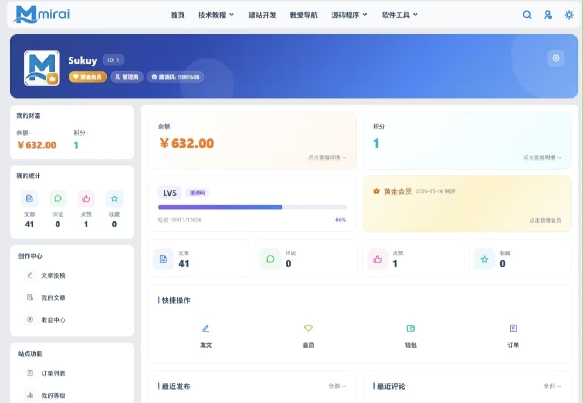Screen dimensions: 583x403
Task: Click the search icon in the header
Action: click(x=527, y=15)
